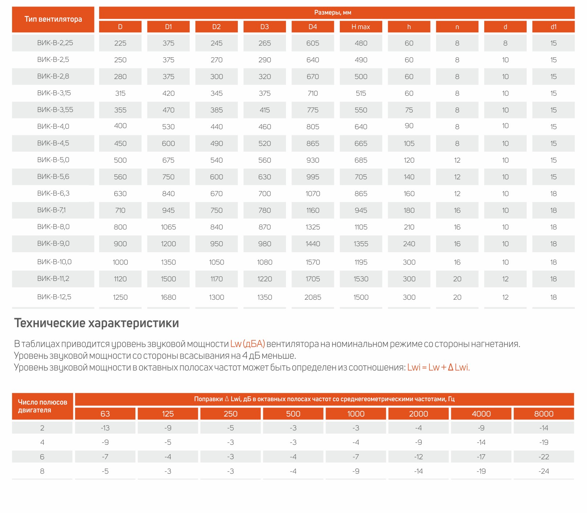Click the orange Lw (дБА) text

coord(248,344)
